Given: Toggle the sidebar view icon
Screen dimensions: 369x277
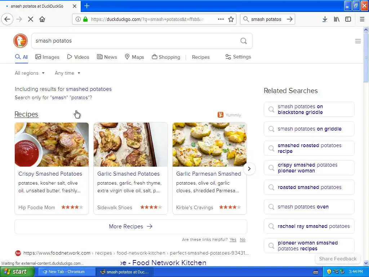Looking at the screenshot, I should click(348, 19).
